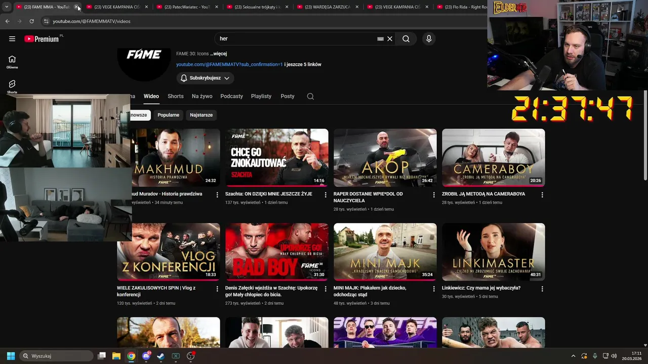
Task: Expand channel description with ...więcej
Action: [218, 54]
